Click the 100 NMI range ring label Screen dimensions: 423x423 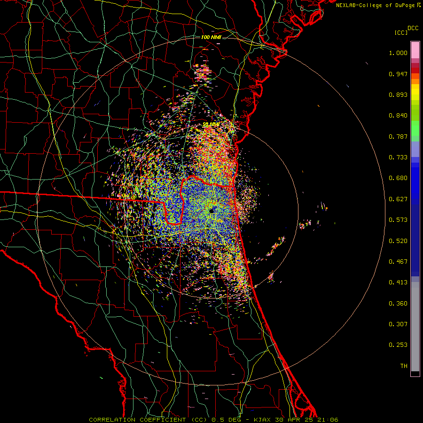[x=211, y=37]
